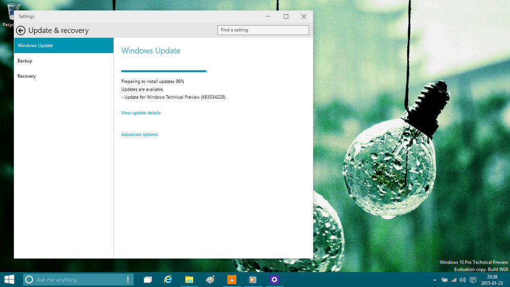Switch to the Settings gear taskbar icon

[274, 280]
